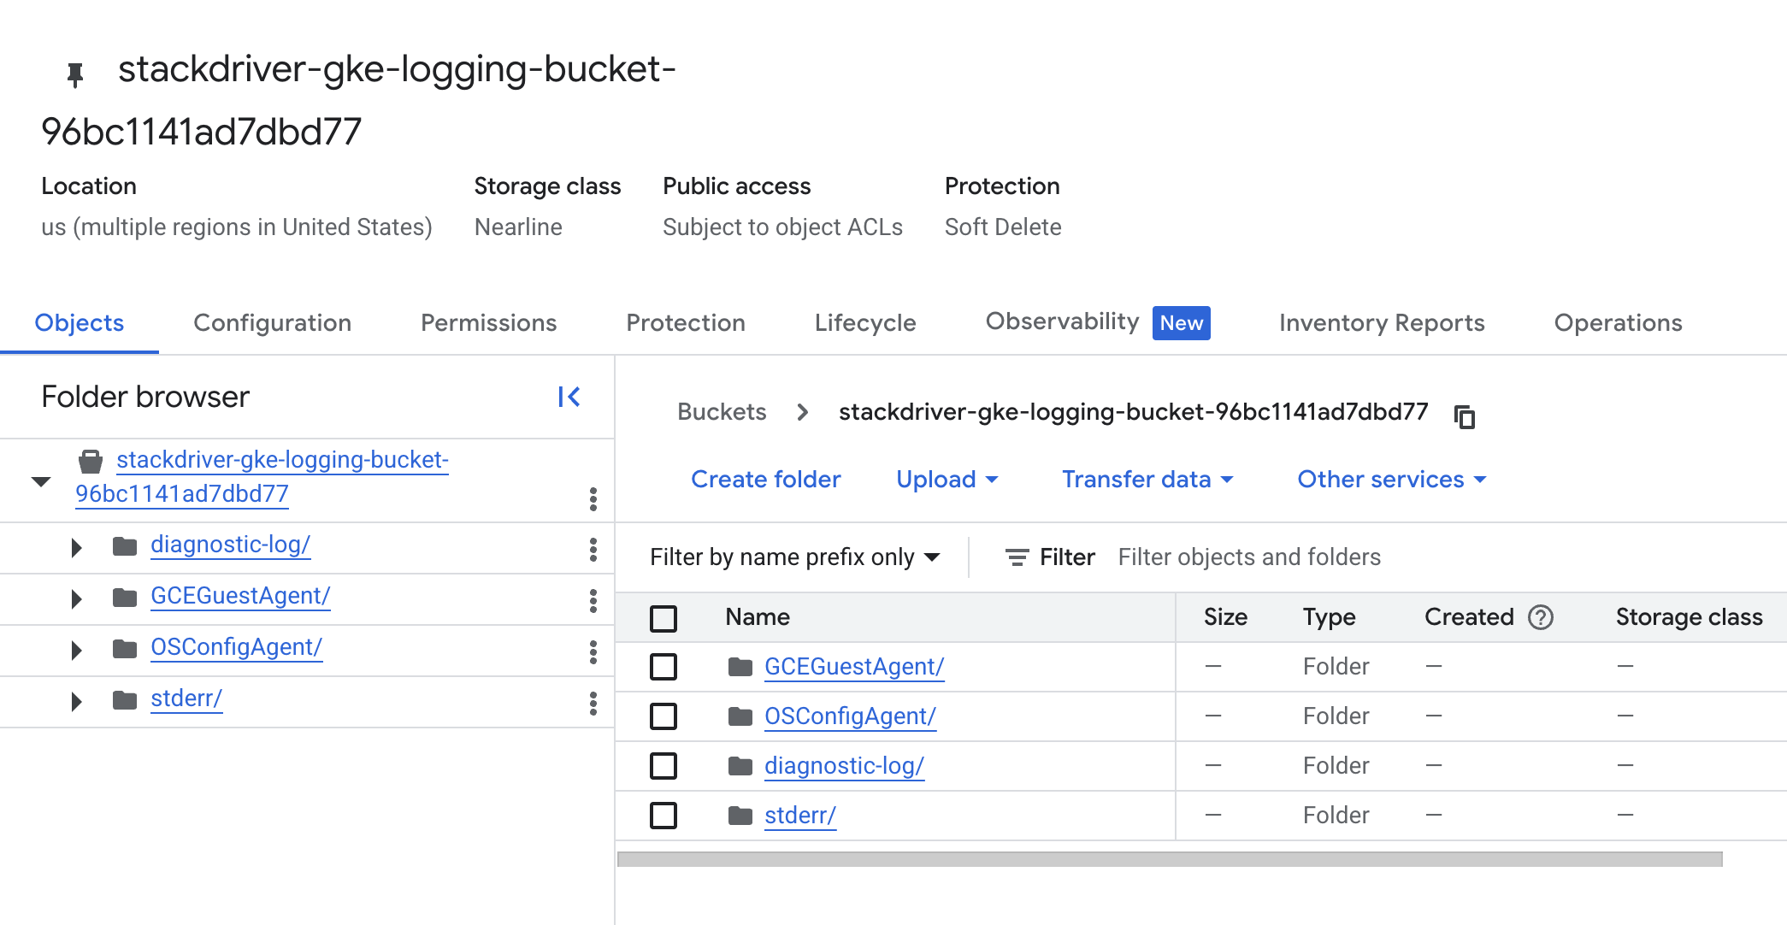Open stderr/ link in folder tree
This screenshot has height=925, width=1787.
[186, 698]
